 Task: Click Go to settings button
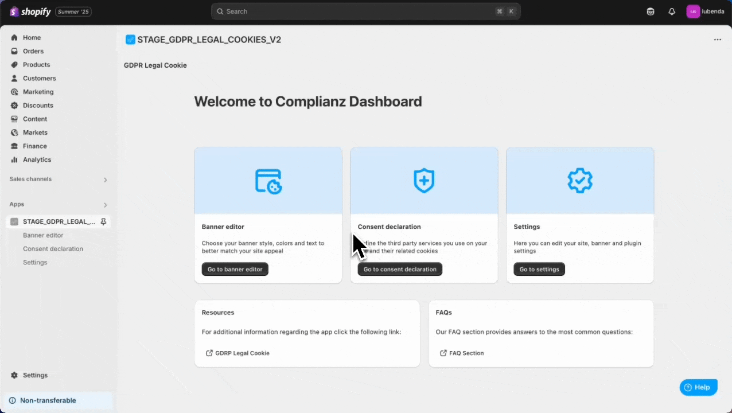(x=539, y=269)
